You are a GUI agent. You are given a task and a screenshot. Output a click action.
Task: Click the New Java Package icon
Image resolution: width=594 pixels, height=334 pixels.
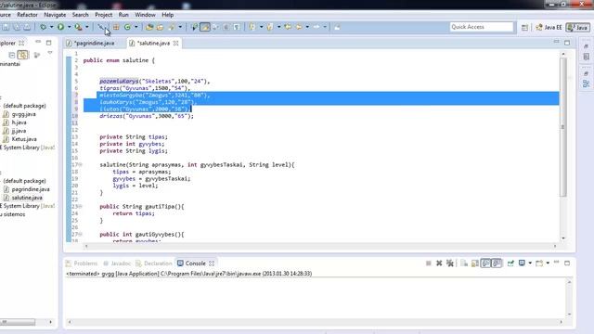point(116,27)
